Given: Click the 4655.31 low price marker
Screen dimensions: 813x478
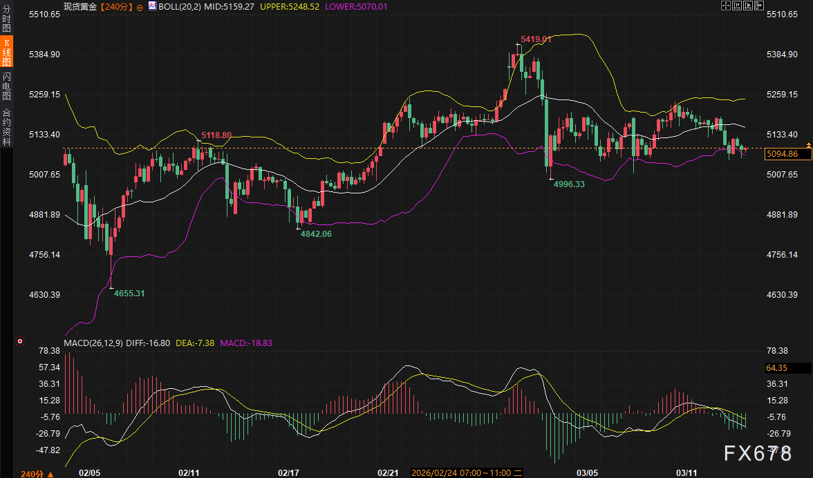Looking at the screenshot, I should pos(129,294).
